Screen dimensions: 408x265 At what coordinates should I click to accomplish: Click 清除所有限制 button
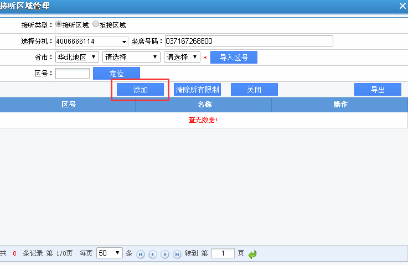point(197,90)
